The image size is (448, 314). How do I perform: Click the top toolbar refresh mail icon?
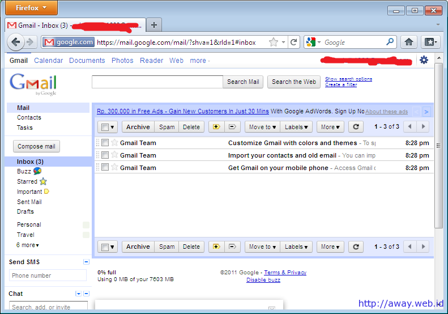coord(356,127)
